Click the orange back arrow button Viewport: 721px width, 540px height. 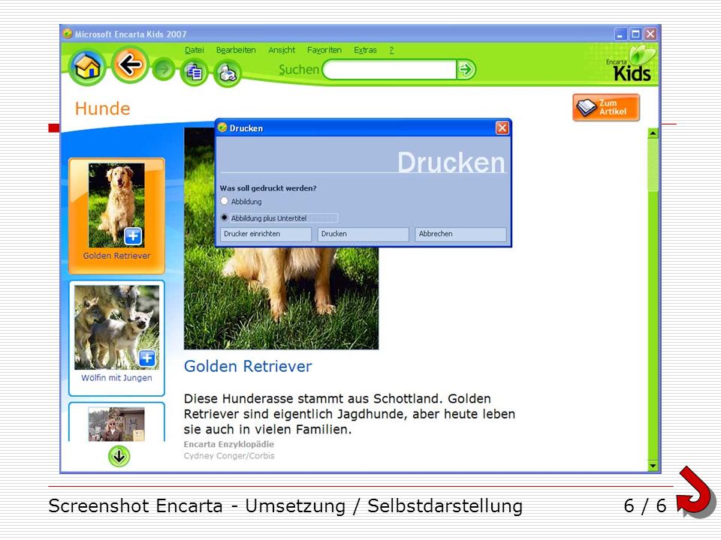[130, 65]
